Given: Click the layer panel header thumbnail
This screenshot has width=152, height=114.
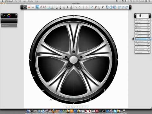Looking at the screenshot, I should click(142, 16).
